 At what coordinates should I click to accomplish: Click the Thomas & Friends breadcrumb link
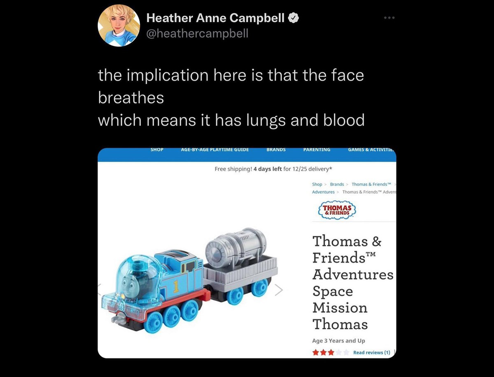tap(369, 184)
